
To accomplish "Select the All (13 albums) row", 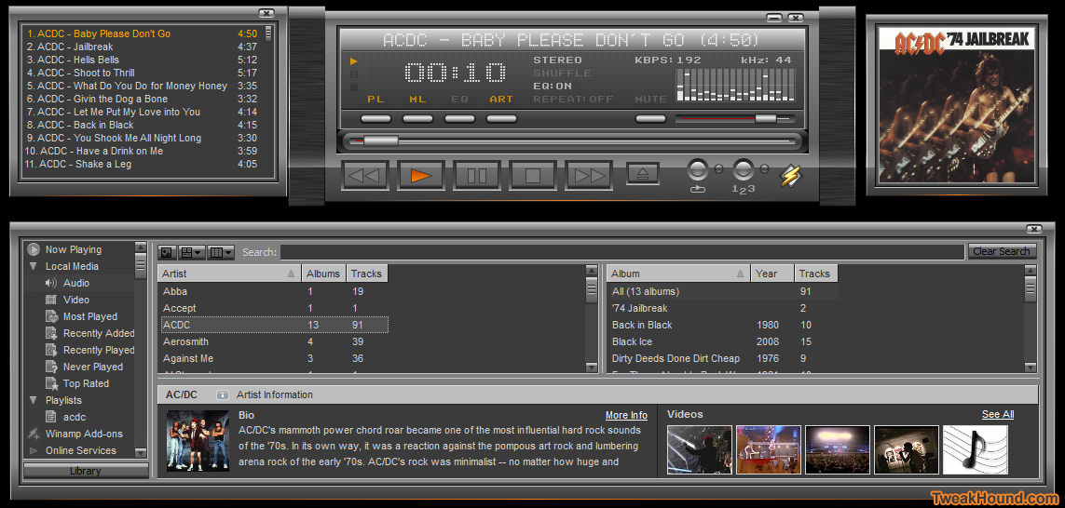I will point(723,291).
